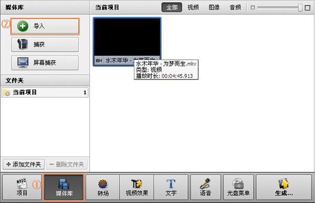Open the 转场 transitions tab
Screen dimensions: 315x203
coord(103,187)
